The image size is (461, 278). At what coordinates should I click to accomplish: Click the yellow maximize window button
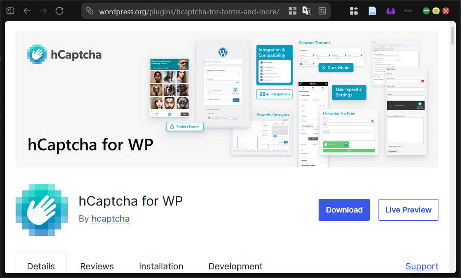pos(436,11)
